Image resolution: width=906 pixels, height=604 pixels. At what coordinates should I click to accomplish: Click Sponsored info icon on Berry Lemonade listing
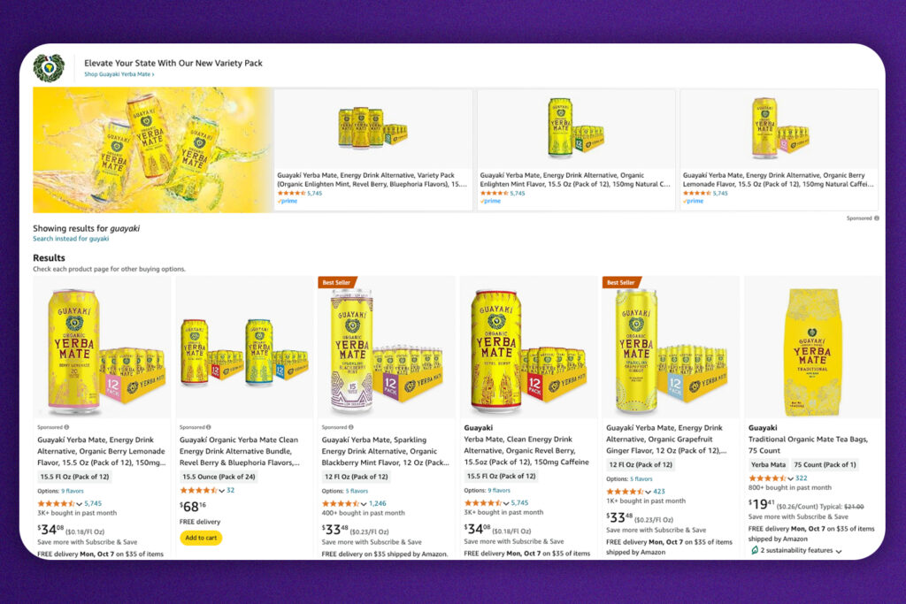tap(66, 426)
